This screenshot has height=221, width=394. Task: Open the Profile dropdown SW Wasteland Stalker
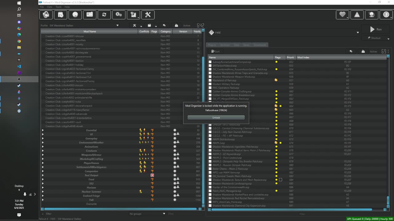coord(84,25)
